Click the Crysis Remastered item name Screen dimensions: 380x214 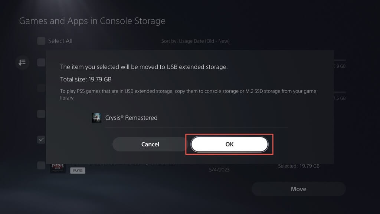[x=131, y=118]
